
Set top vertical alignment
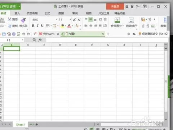tap(86, 19)
